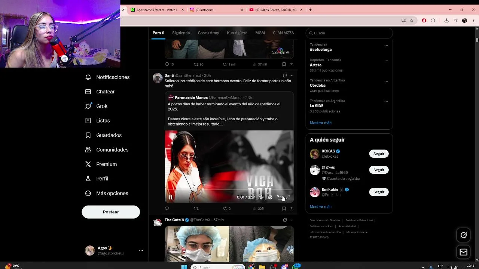Open the floating Grok button
This screenshot has height=269, width=479.
point(464,235)
